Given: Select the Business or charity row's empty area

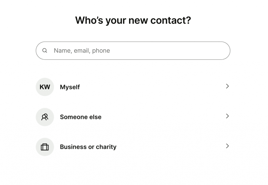Looking at the screenshot, I should pyautogui.click(x=171, y=147).
